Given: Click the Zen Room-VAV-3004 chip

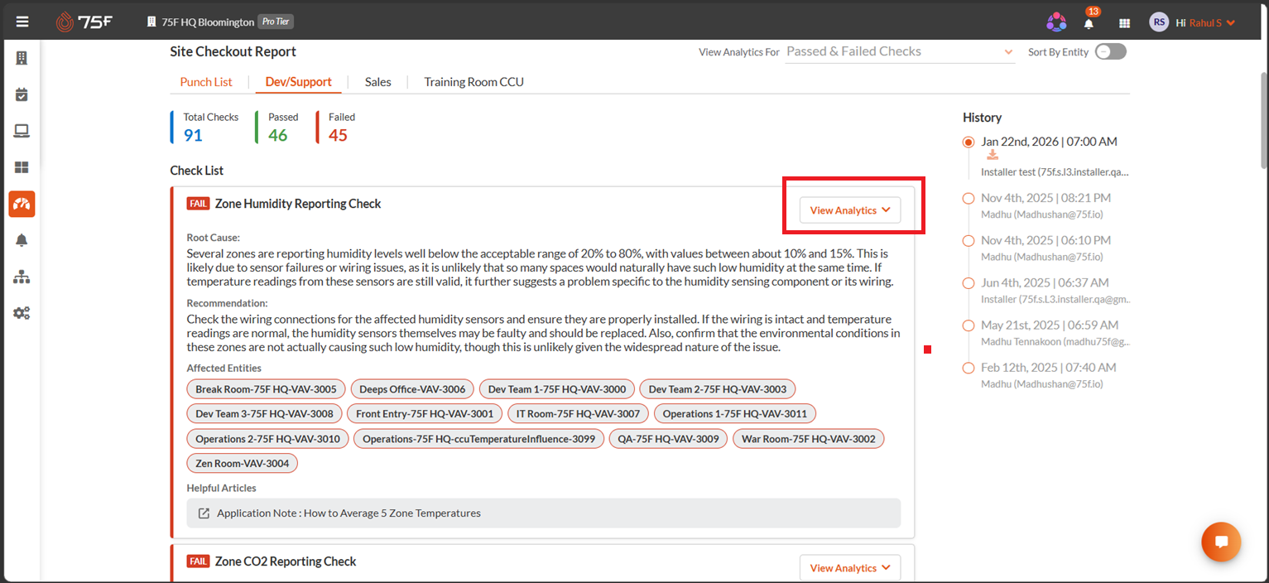Looking at the screenshot, I should click(x=242, y=463).
